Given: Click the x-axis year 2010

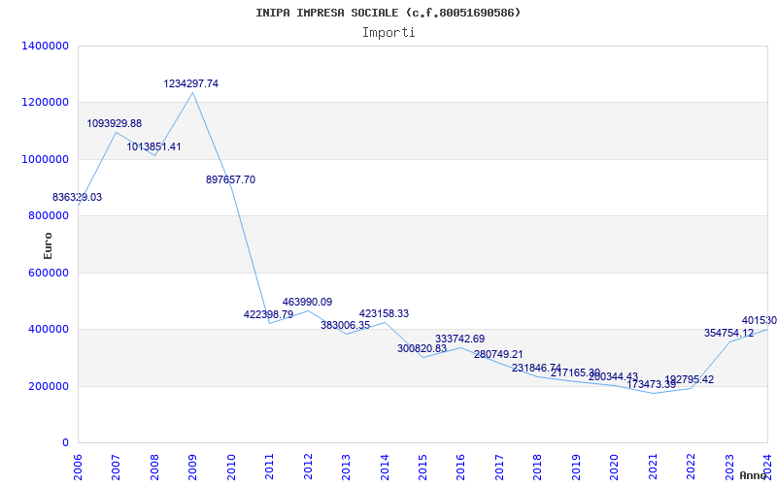Looking at the screenshot, I should point(231,467).
